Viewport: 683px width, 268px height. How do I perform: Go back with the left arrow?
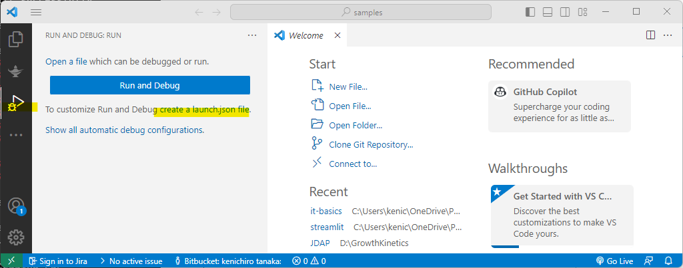[x=199, y=12]
